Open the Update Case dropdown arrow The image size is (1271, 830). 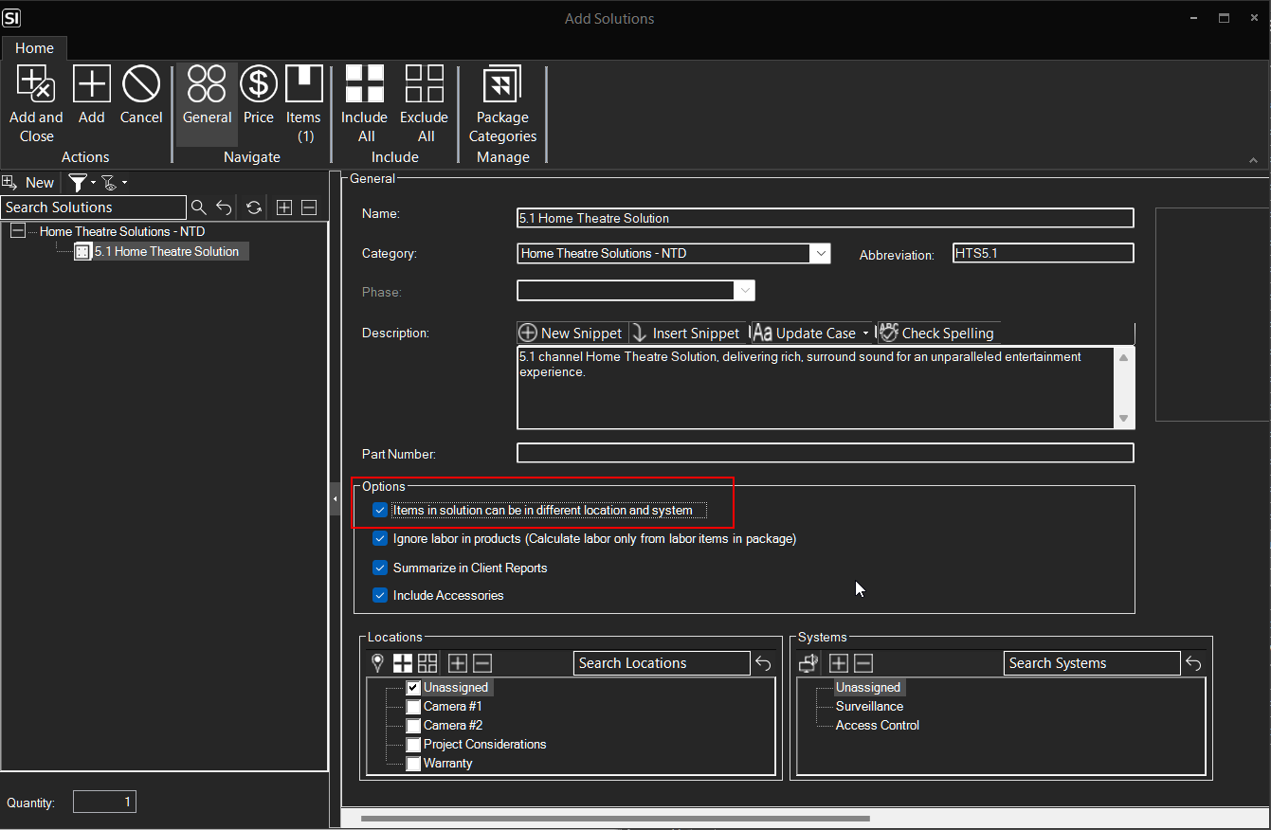point(865,334)
